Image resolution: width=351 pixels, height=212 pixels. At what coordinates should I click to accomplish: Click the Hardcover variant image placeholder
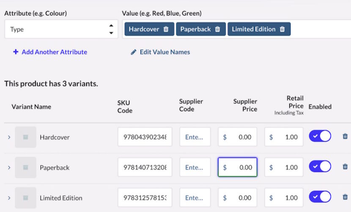pos(25,137)
